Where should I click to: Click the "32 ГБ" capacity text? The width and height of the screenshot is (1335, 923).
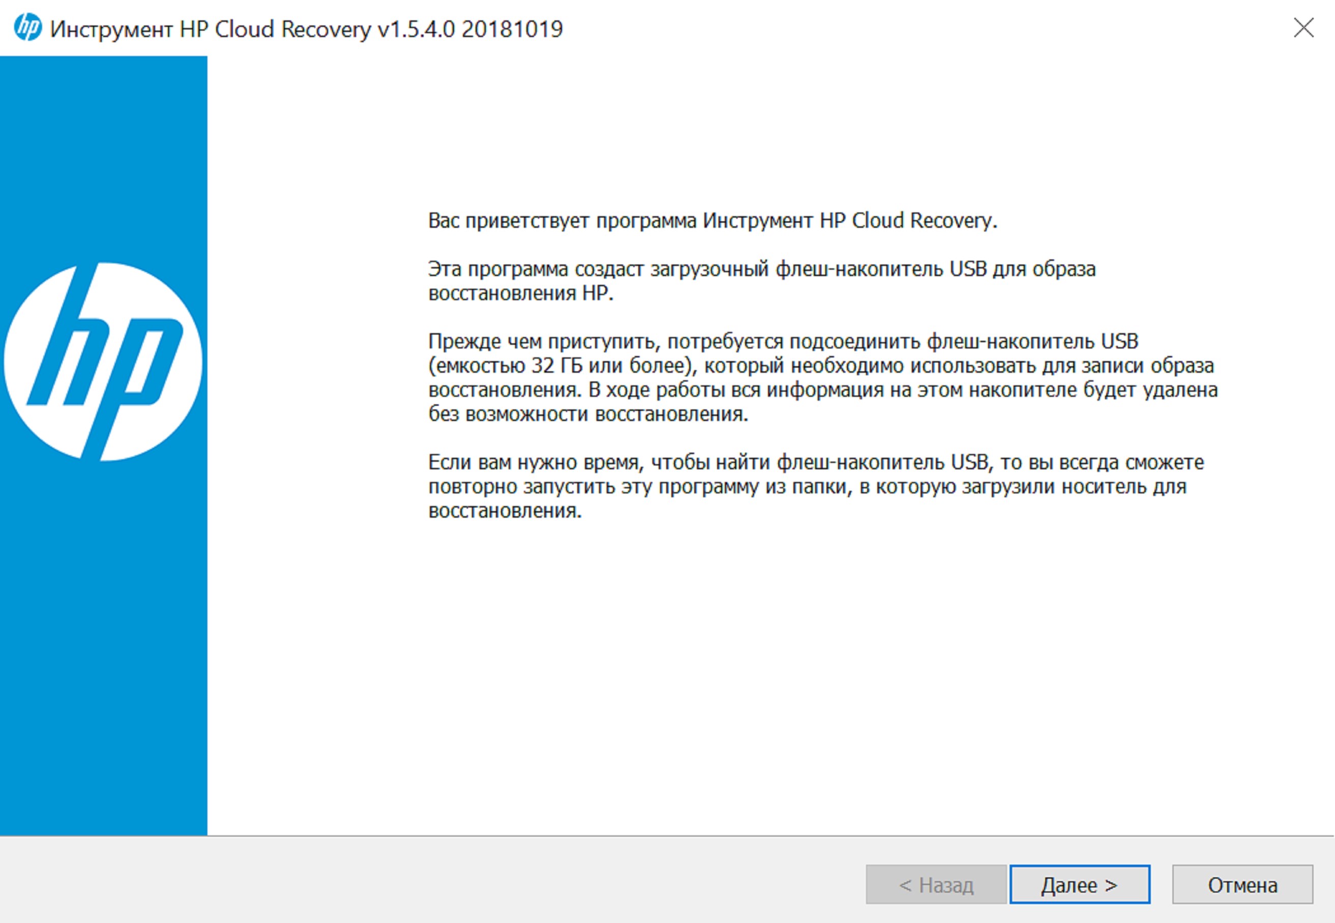556,366
